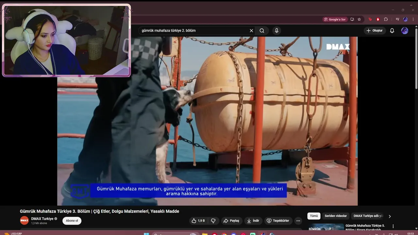Dislike the video with thumbs down
This screenshot has height=235, width=418.
point(213,221)
